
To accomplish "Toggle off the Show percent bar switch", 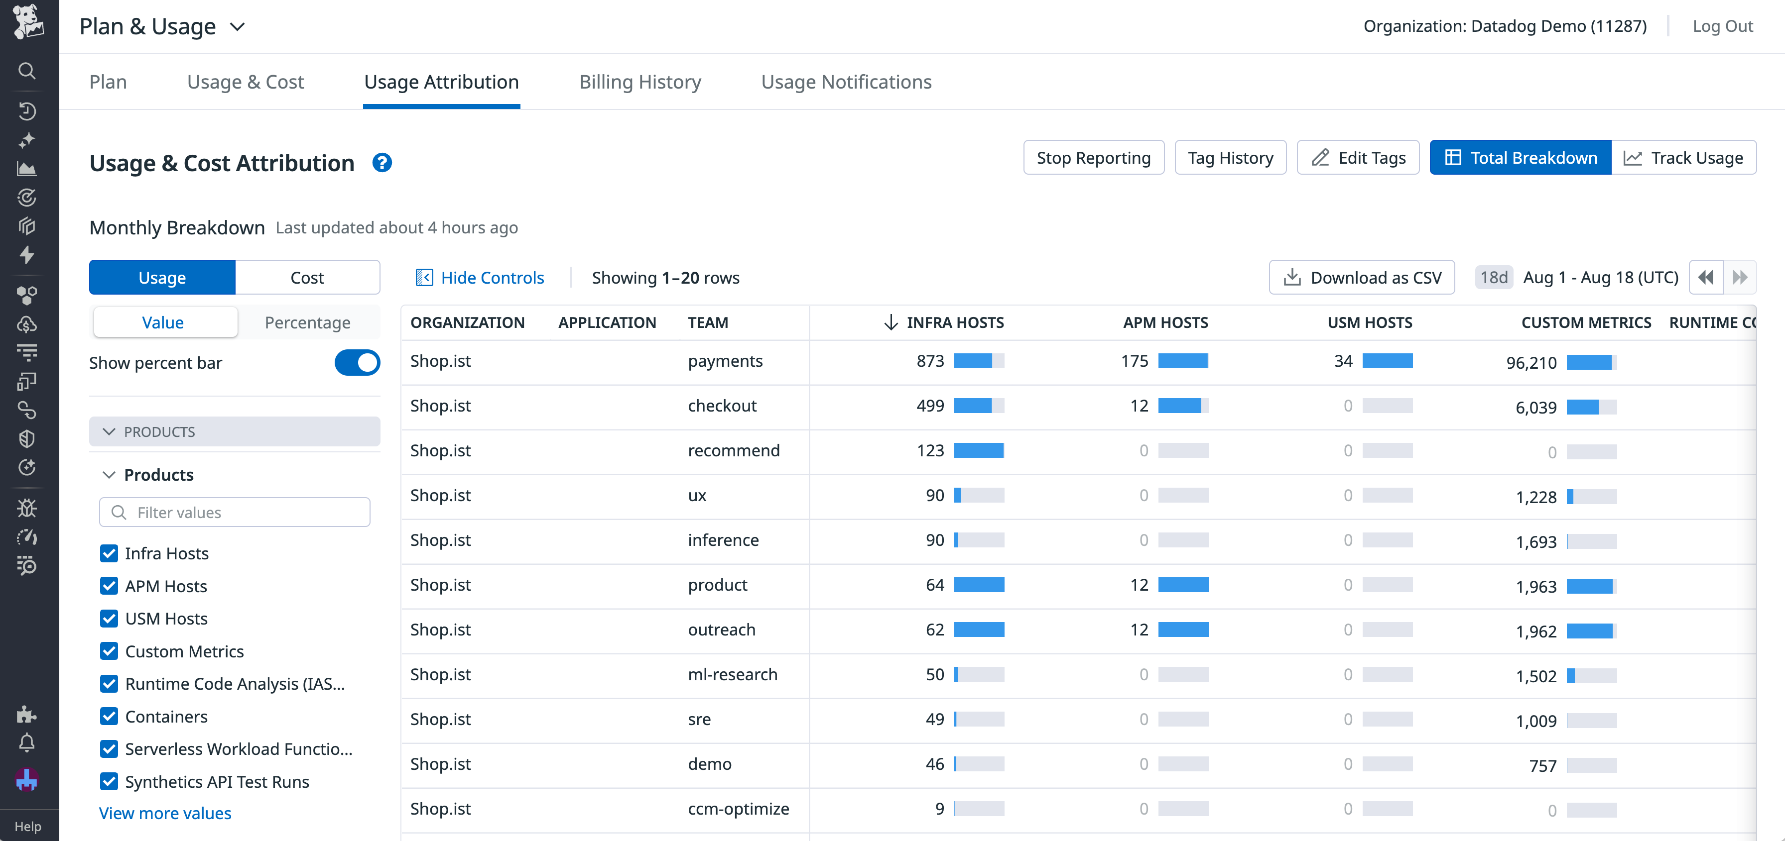I will 358,362.
